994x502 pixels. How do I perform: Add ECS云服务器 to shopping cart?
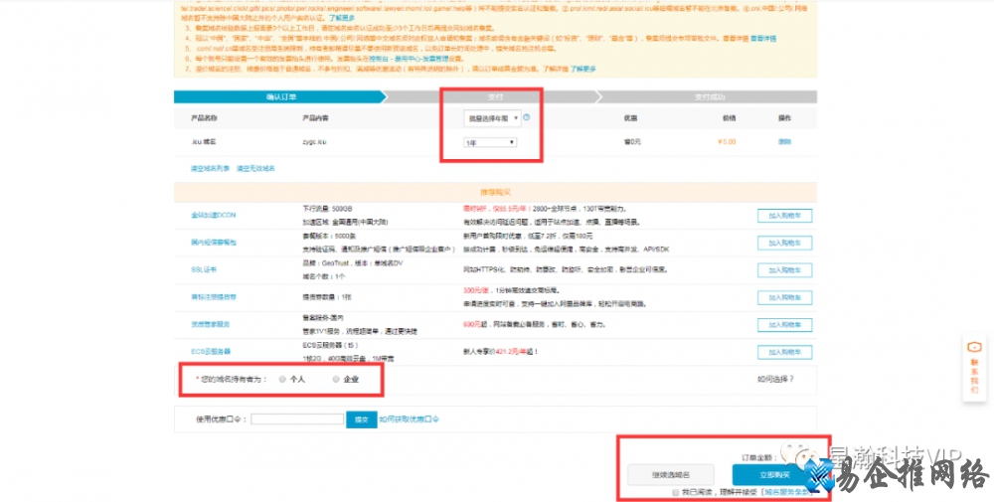785,351
